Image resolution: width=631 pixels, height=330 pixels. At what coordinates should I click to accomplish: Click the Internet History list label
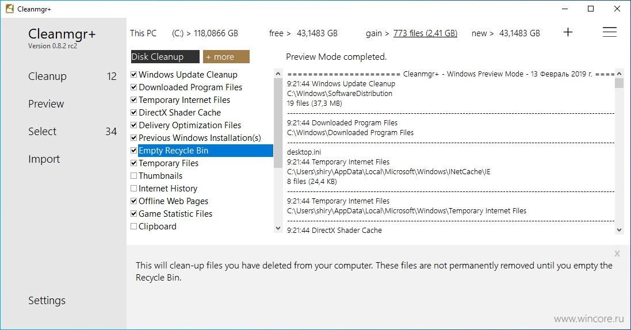coord(168,189)
